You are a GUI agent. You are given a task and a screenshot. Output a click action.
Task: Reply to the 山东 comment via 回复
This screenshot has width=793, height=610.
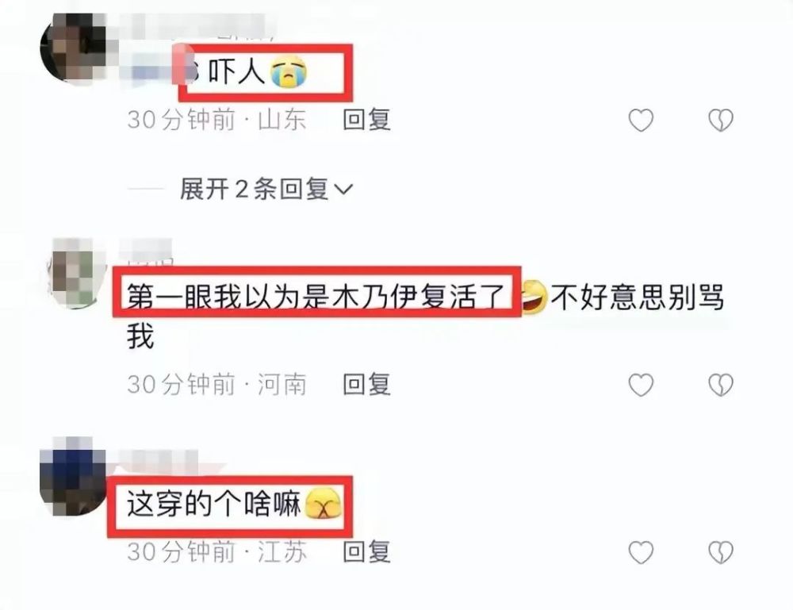[x=366, y=120]
